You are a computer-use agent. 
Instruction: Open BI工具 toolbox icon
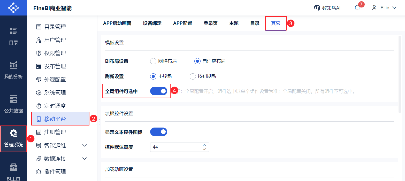pos(13,167)
